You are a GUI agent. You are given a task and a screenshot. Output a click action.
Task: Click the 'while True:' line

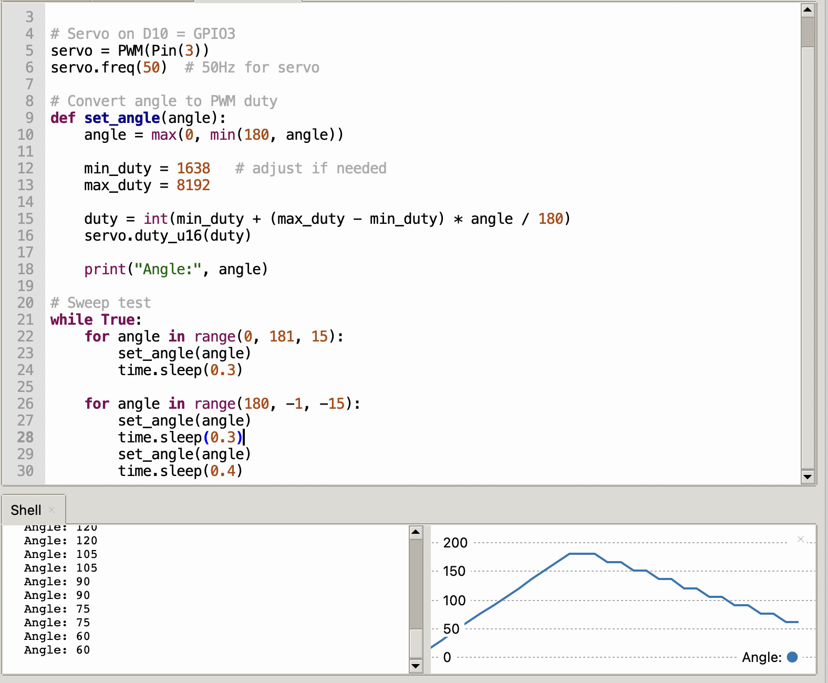[x=96, y=320]
